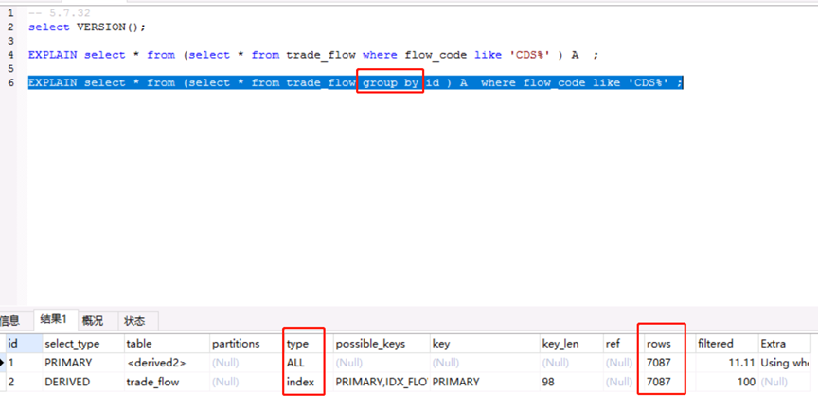
Task: Select the id column header
Action: [x=24, y=344]
